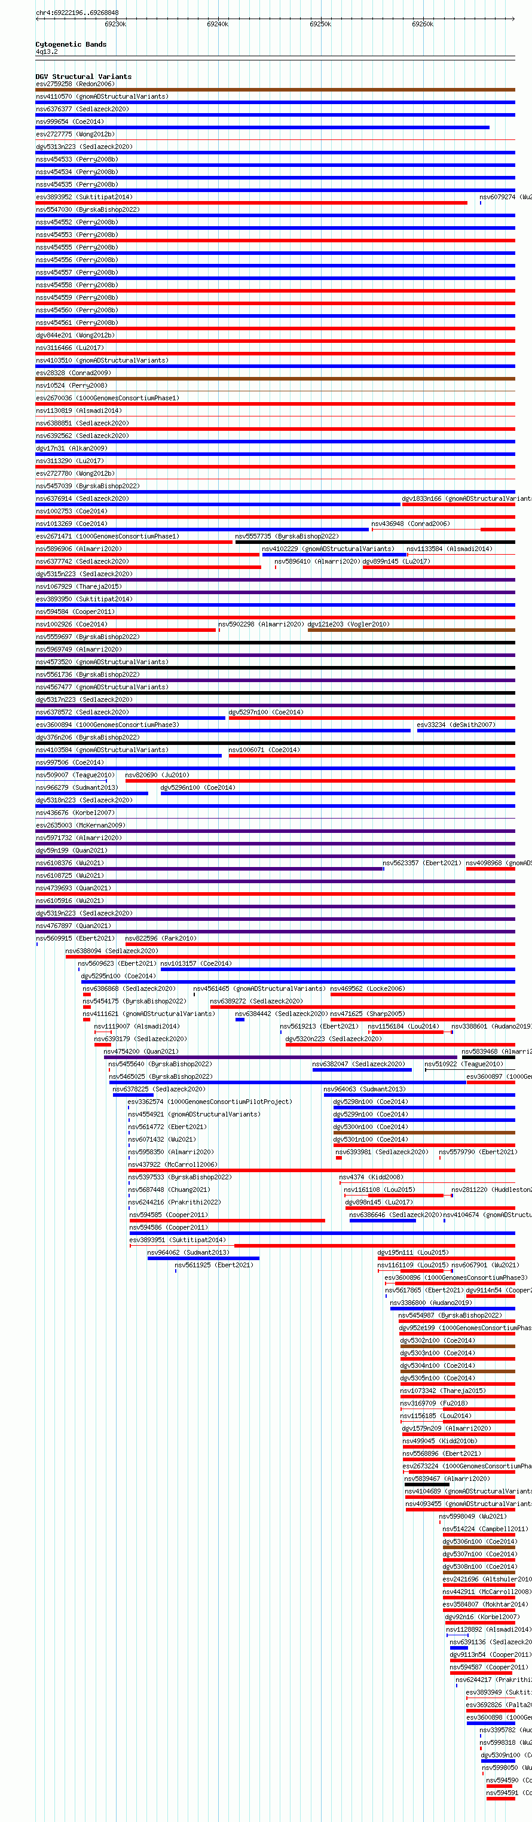Image resolution: width=532 pixels, height=1822 pixels.
Task: Open variant nsv514224 (Campbell2011)
Action: coord(485,1529)
